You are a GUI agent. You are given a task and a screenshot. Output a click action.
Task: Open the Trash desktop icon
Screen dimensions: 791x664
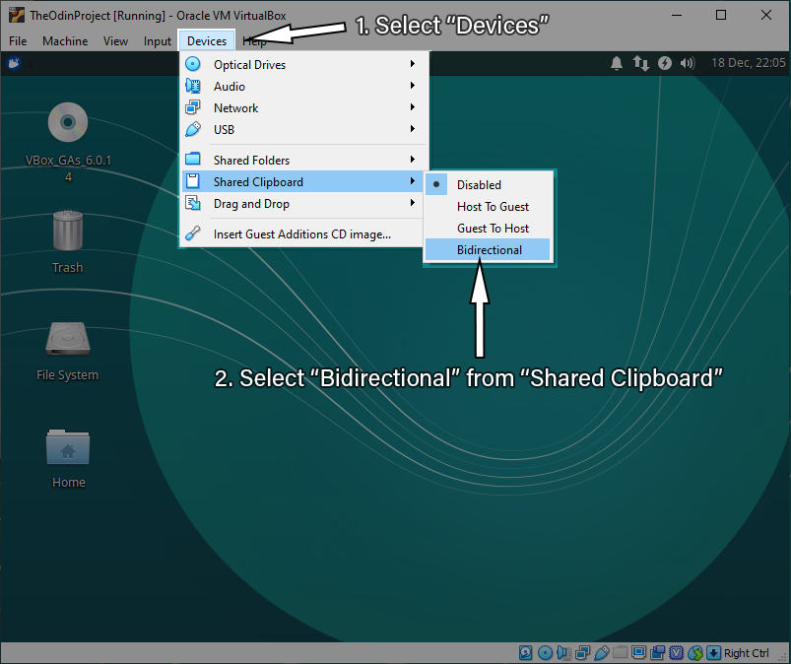[67, 232]
